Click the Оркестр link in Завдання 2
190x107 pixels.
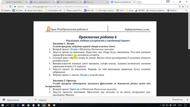click(x=75, y=89)
